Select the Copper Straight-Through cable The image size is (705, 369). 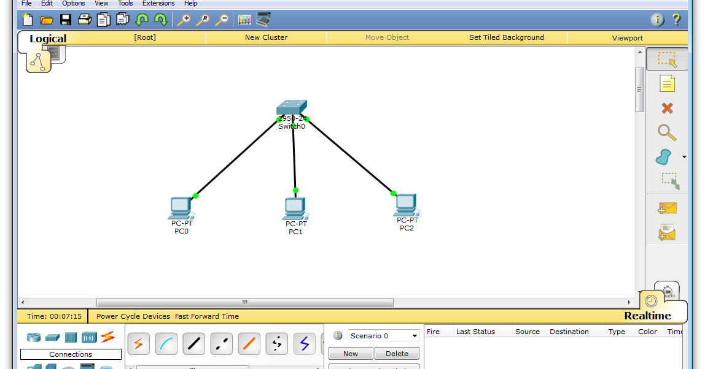pyautogui.click(x=193, y=343)
